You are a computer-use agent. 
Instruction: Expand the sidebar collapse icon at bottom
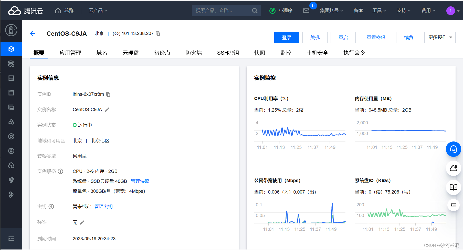coord(11,239)
